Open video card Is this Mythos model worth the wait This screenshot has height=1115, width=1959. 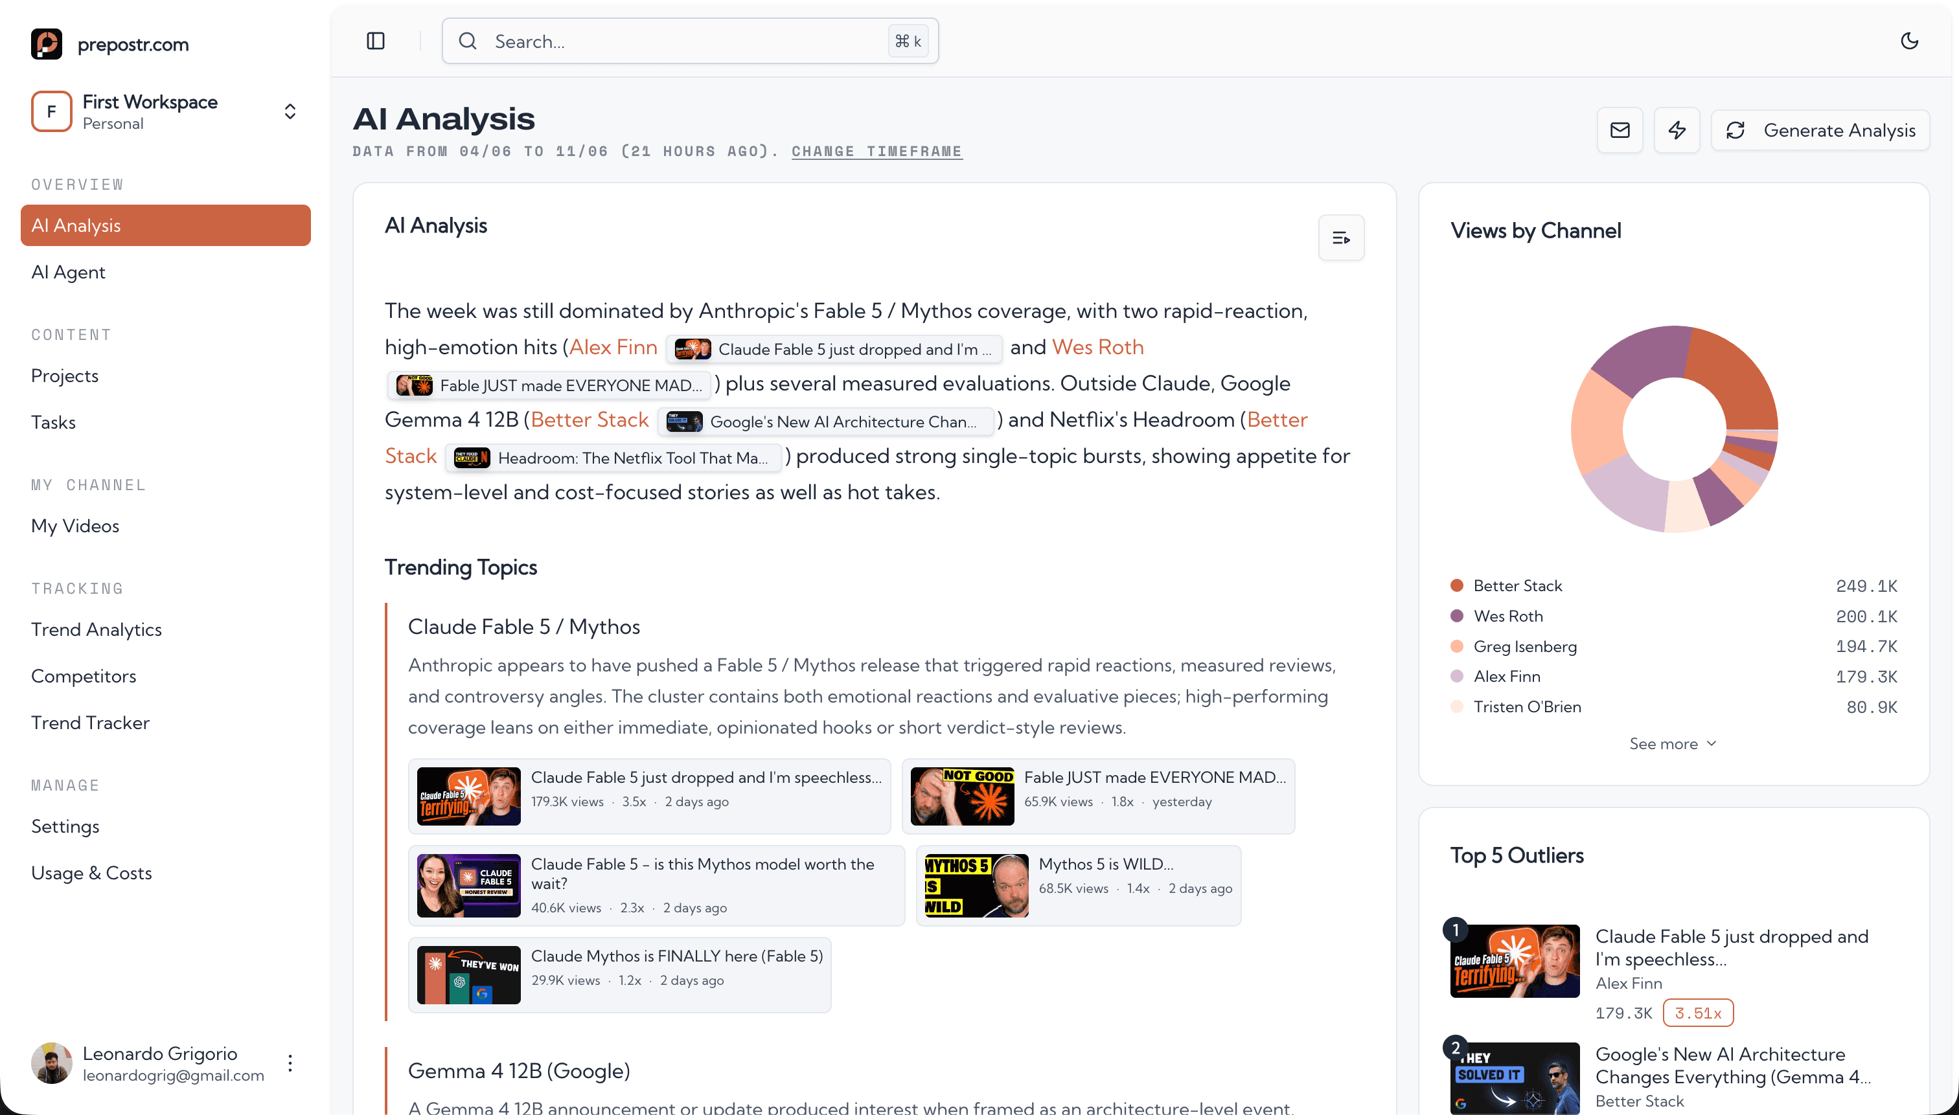[x=656, y=885]
